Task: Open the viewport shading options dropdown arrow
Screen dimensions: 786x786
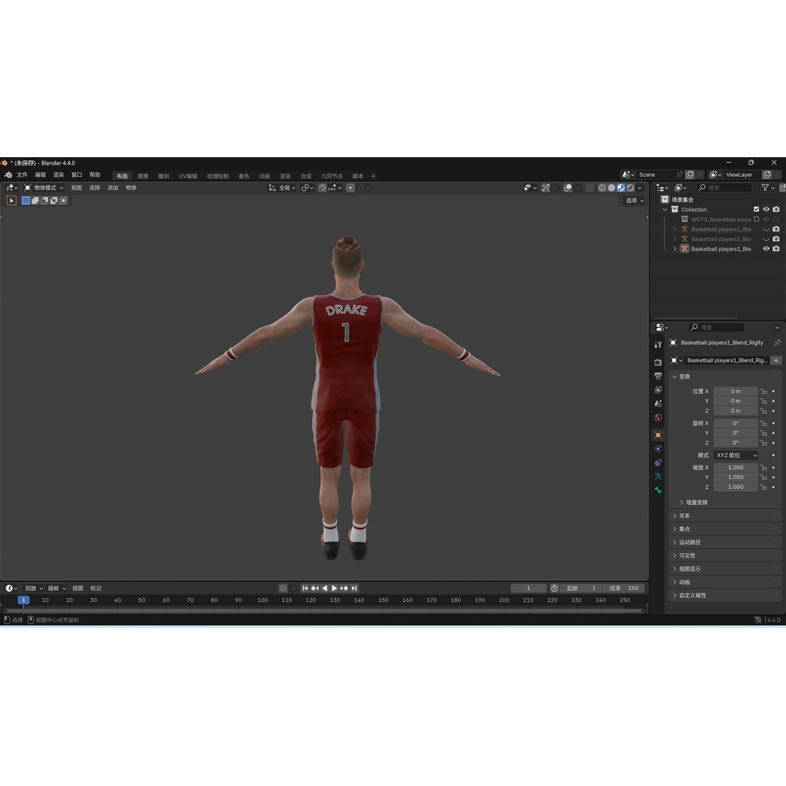Action: pos(640,188)
